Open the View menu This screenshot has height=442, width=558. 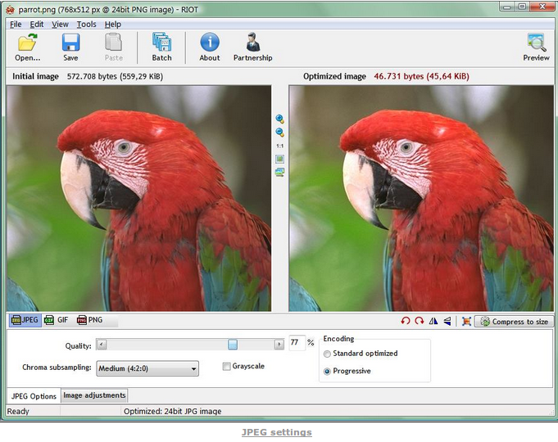(x=60, y=25)
